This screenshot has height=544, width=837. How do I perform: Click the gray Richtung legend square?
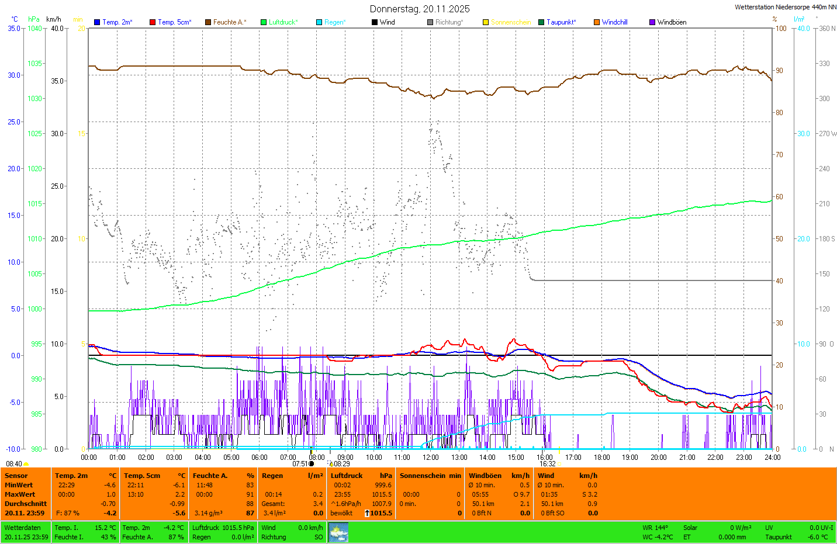coord(430,22)
